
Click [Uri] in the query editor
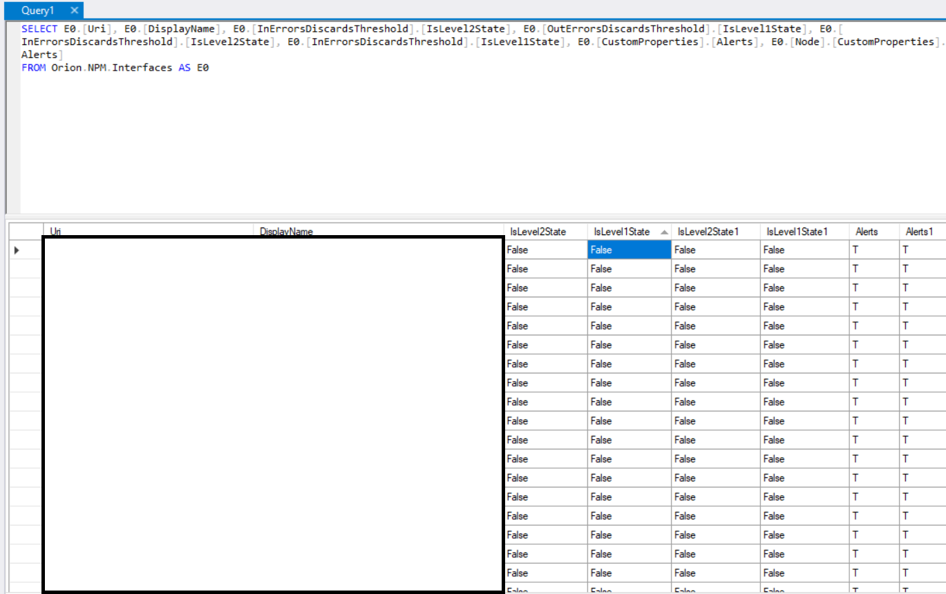pos(100,29)
